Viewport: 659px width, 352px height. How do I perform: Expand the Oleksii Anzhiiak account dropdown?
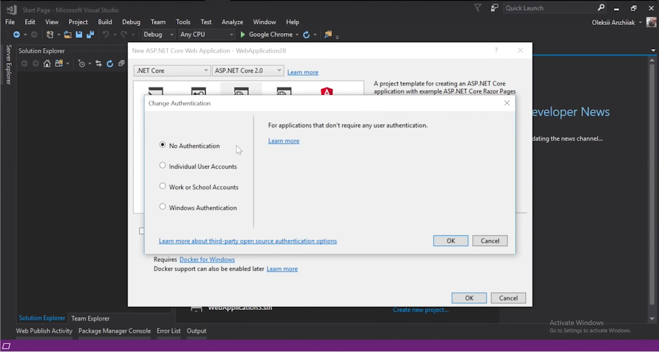pos(641,23)
